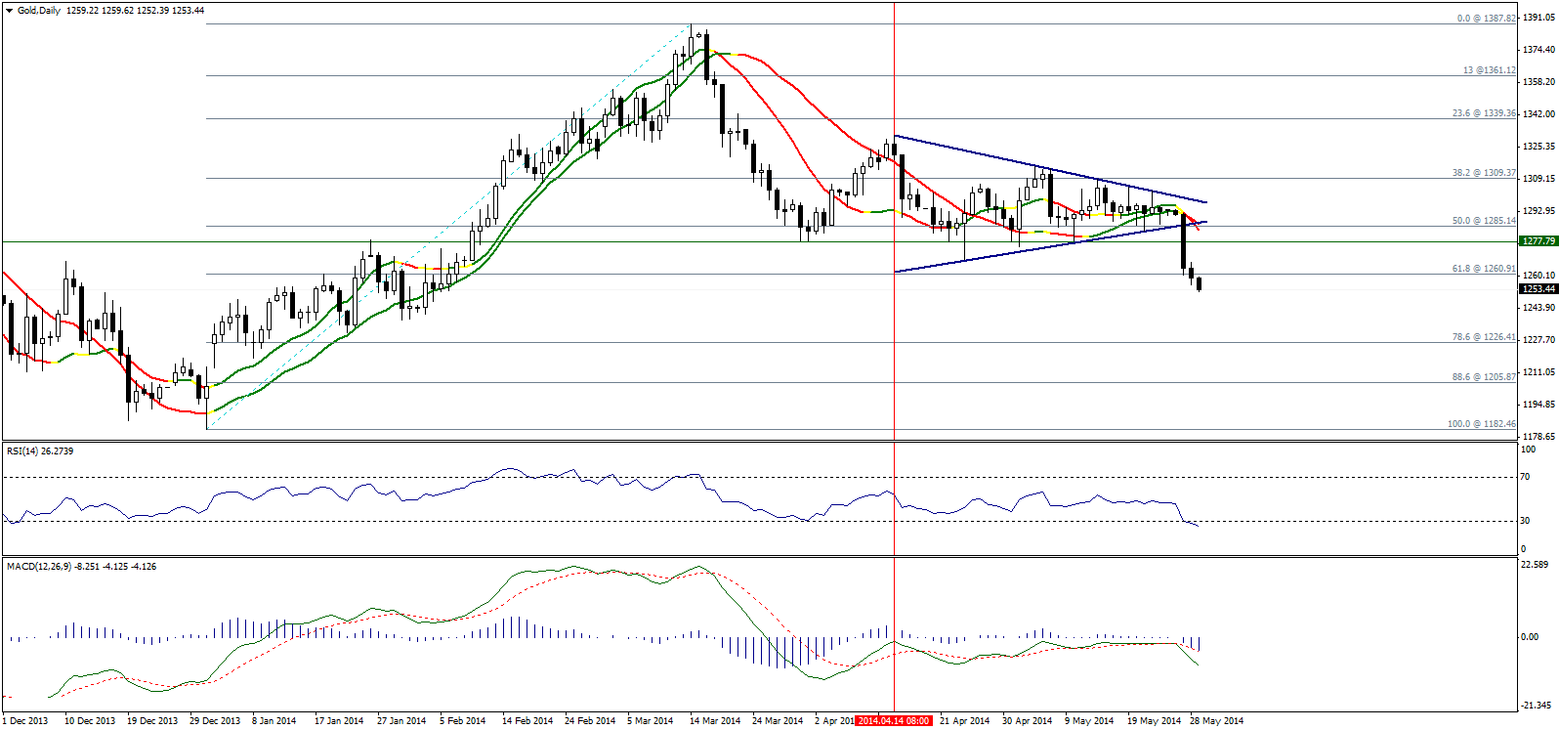Screen dimensions: 1559x729
Task: Click the 5 Mar 2014 date label
Action: [x=651, y=721]
